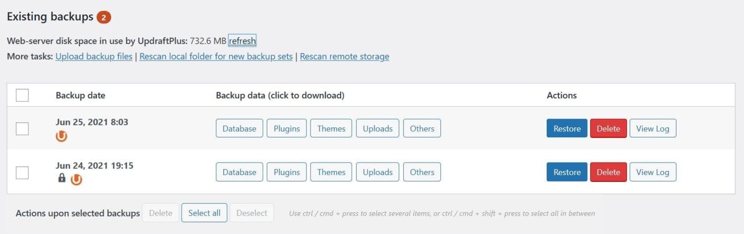View Log for Jun 25 backup
The height and width of the screenshot is (234, 744).
coord(653,128)
